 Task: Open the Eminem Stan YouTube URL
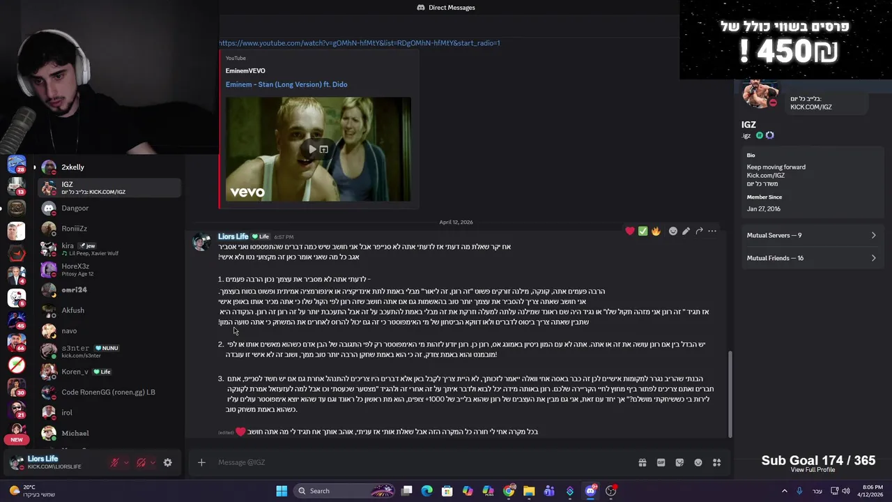pyautogui.click(x=359, y=43)
